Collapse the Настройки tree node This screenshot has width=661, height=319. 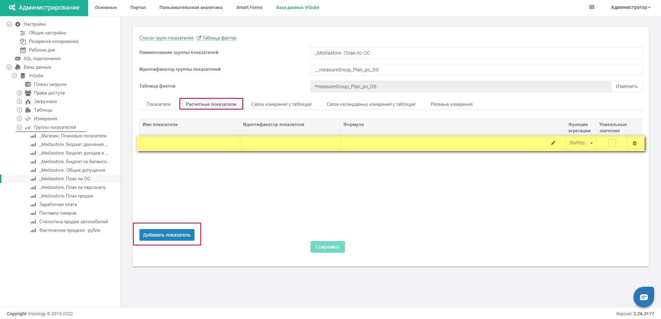(x=9, y=24)
